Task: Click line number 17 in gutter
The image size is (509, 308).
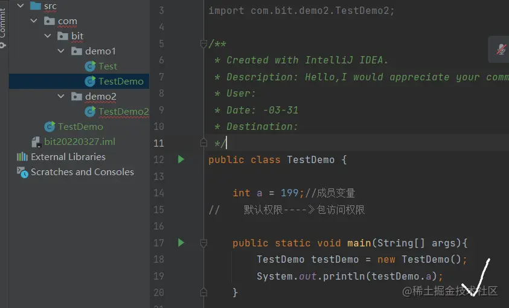Action: point(159,243)
